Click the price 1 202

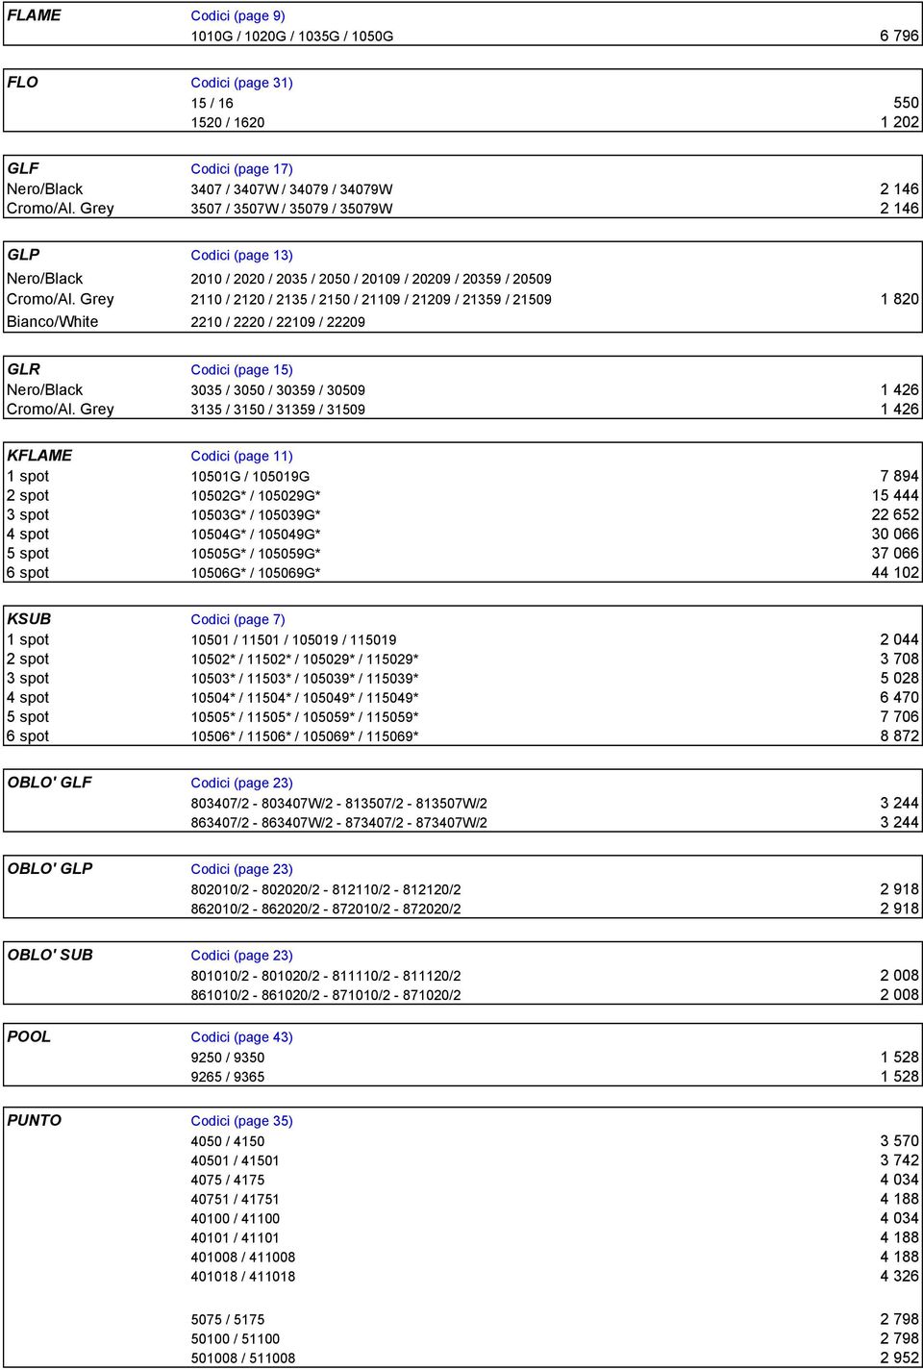[x=899, y=123]
